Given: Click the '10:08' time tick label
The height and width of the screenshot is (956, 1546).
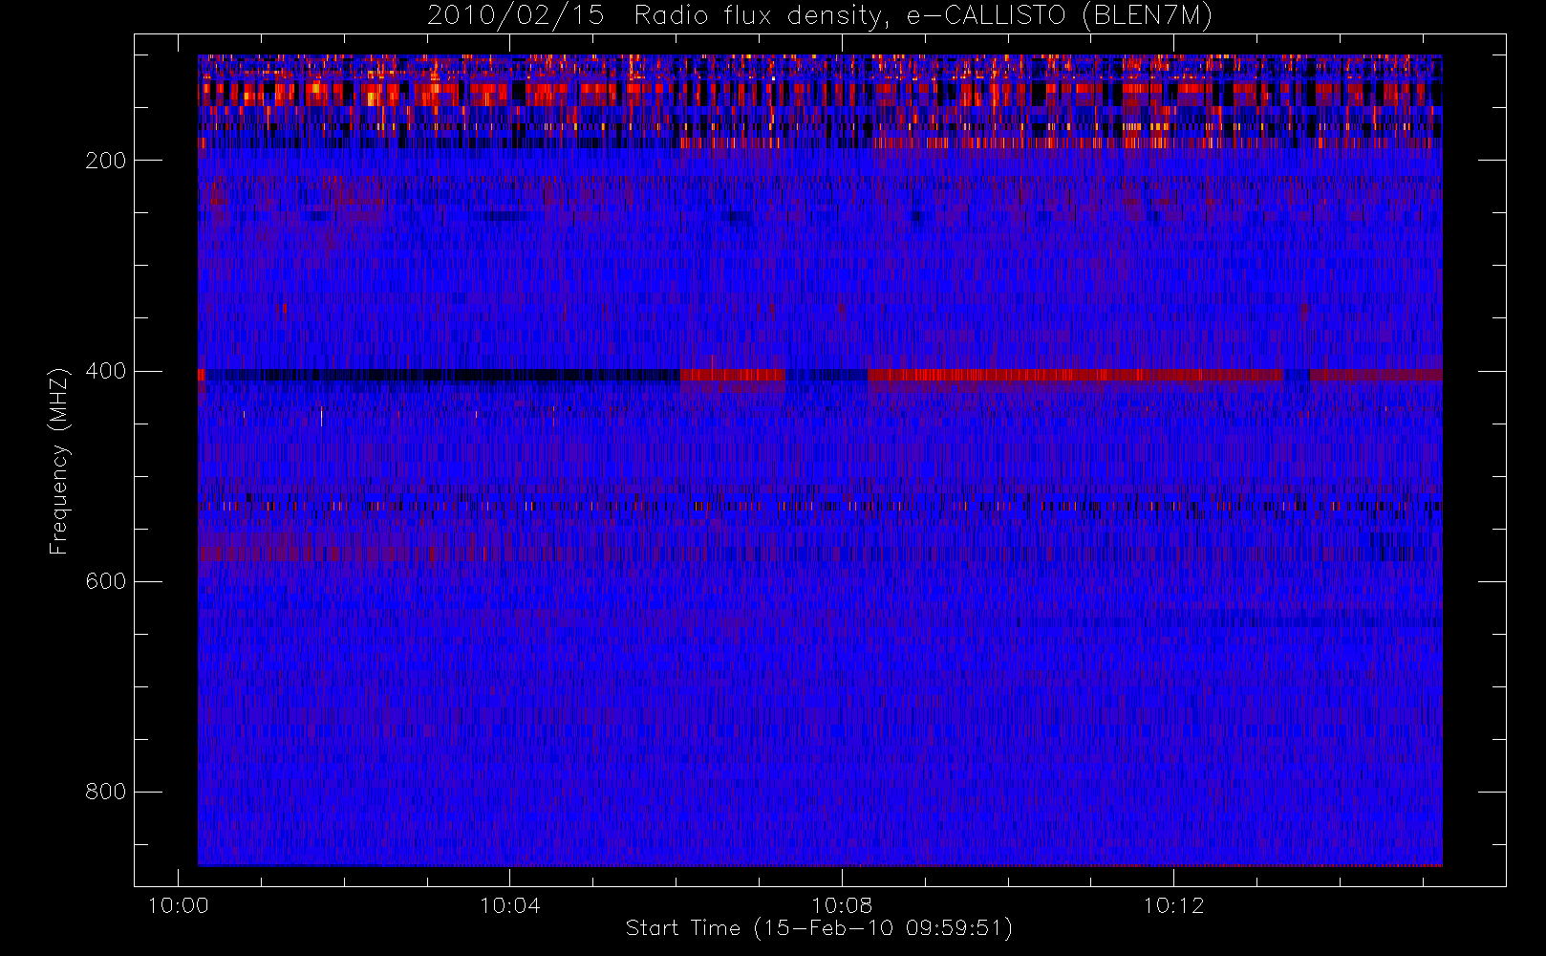Looking at the screenshot, I should coord(842,905).
